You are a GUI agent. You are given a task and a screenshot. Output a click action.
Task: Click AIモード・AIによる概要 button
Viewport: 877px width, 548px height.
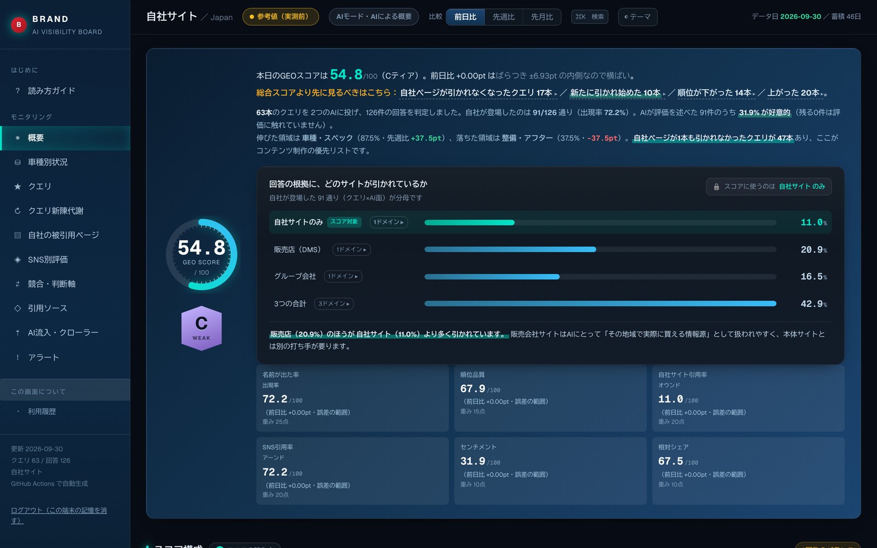coord(374,17)
